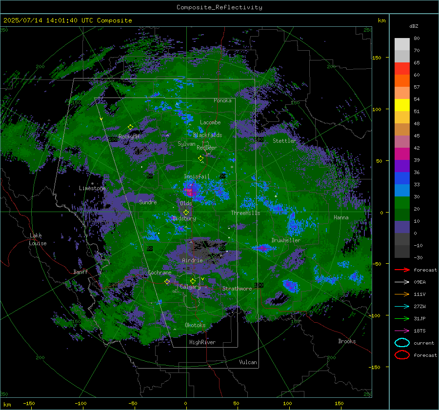The image size is (439, 410).
Task: Click the HighRiver label
Action: [202, 342]
